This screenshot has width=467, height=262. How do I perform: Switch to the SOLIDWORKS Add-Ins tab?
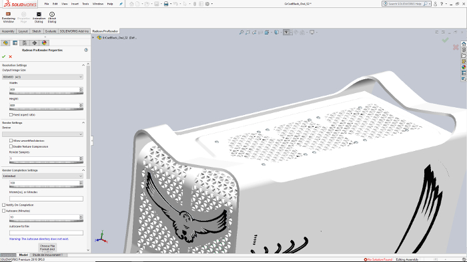(x=74, y=31)
